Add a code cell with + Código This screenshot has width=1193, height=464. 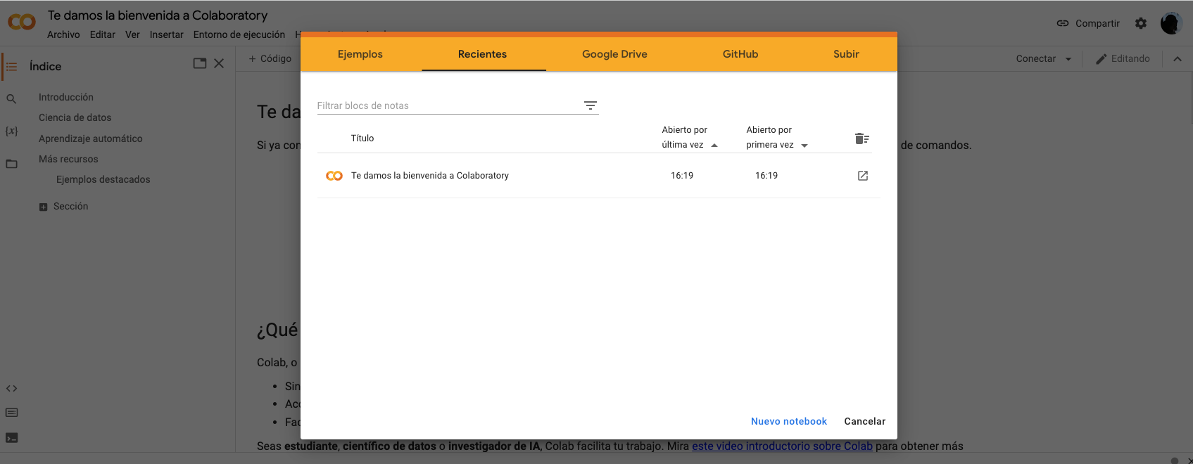coord(270,58)
